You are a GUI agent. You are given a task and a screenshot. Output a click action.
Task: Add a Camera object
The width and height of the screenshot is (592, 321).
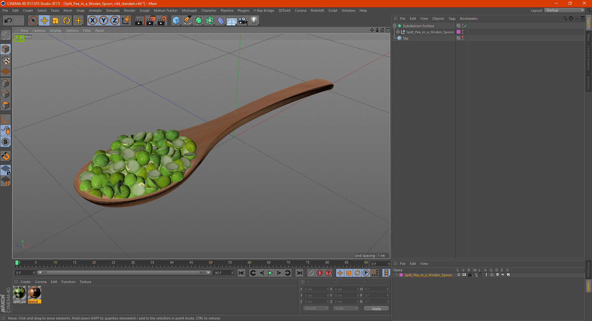click(x=243, y=21)
